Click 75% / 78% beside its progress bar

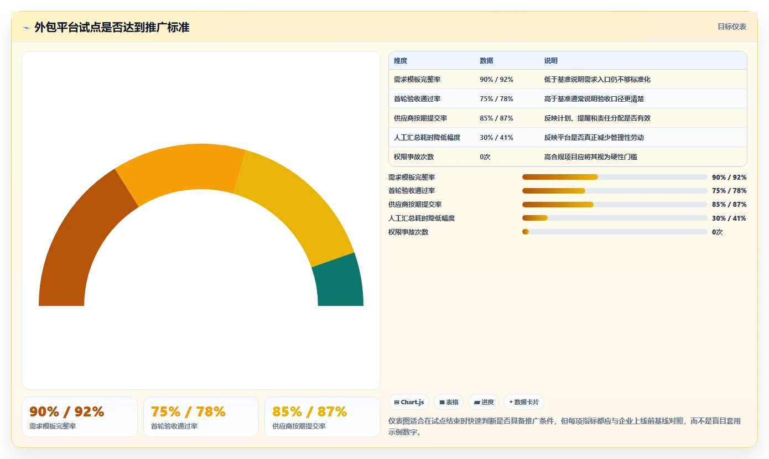coord(729,191)
